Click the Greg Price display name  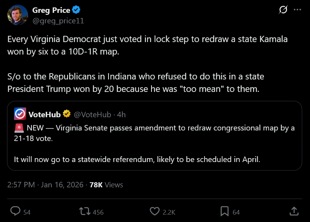click(x=52, y=10)
